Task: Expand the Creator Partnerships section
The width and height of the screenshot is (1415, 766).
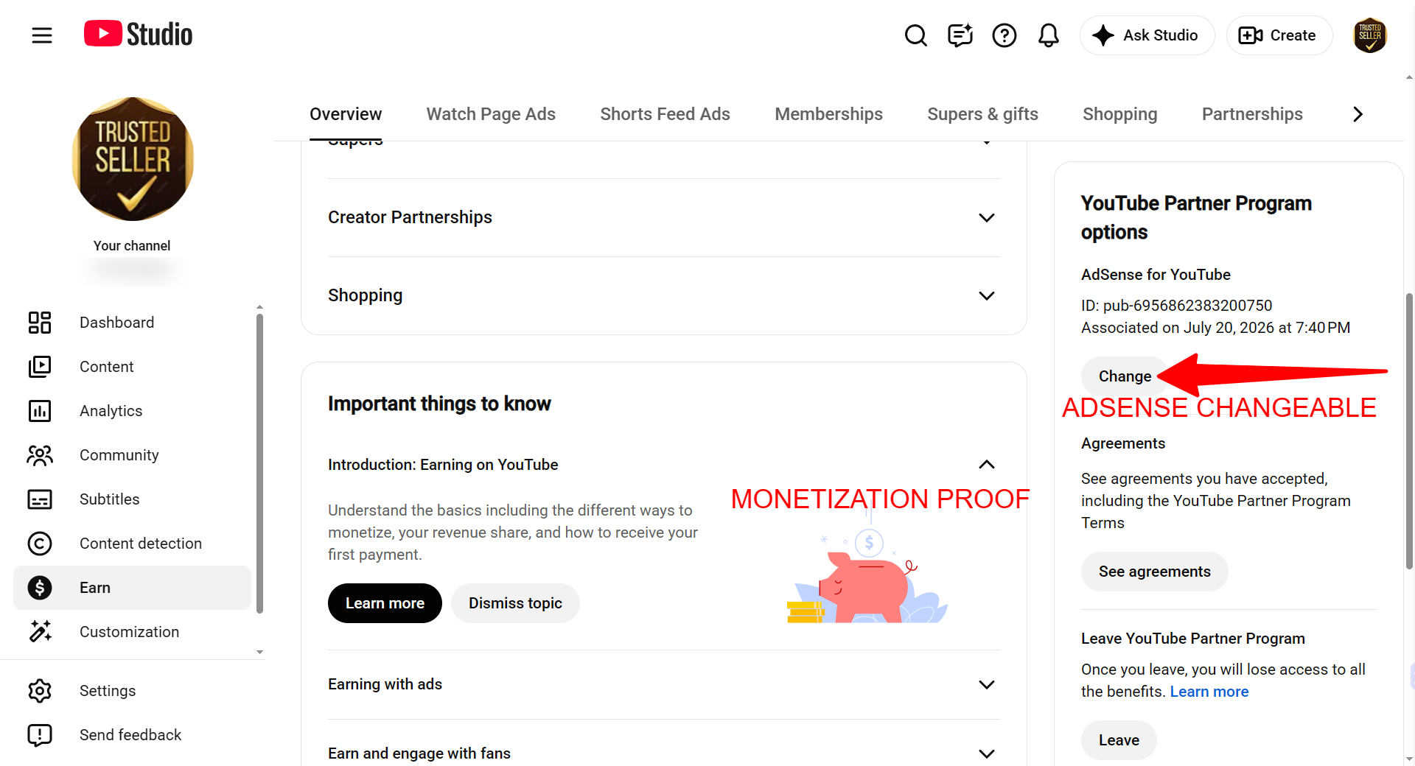Action: coord(664,217)
